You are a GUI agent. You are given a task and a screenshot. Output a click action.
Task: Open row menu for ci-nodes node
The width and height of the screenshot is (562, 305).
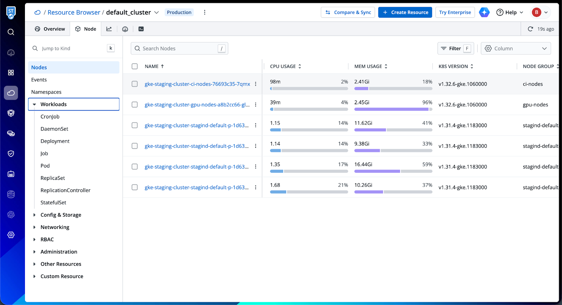point(256,84)
